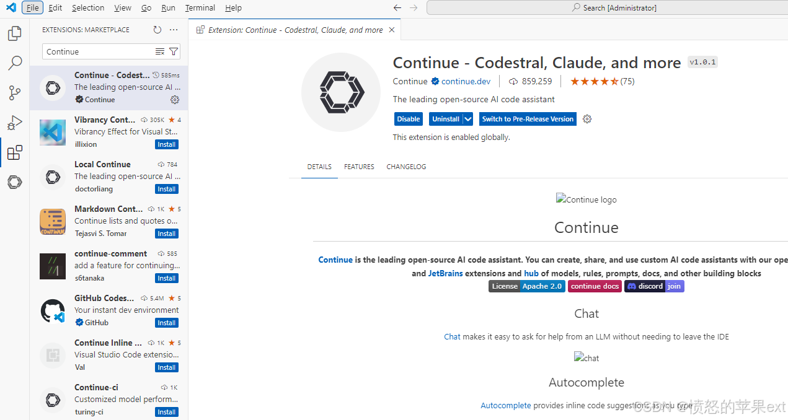788x420 pixels.
Task: Click the Local Continue extension icon
Action: (53, 177)
